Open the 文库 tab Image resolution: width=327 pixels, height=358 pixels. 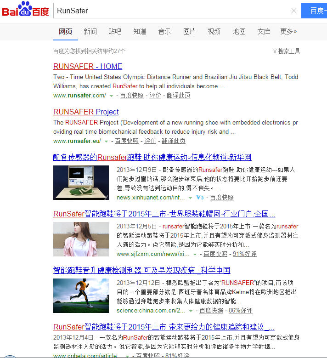click(264, 32)
